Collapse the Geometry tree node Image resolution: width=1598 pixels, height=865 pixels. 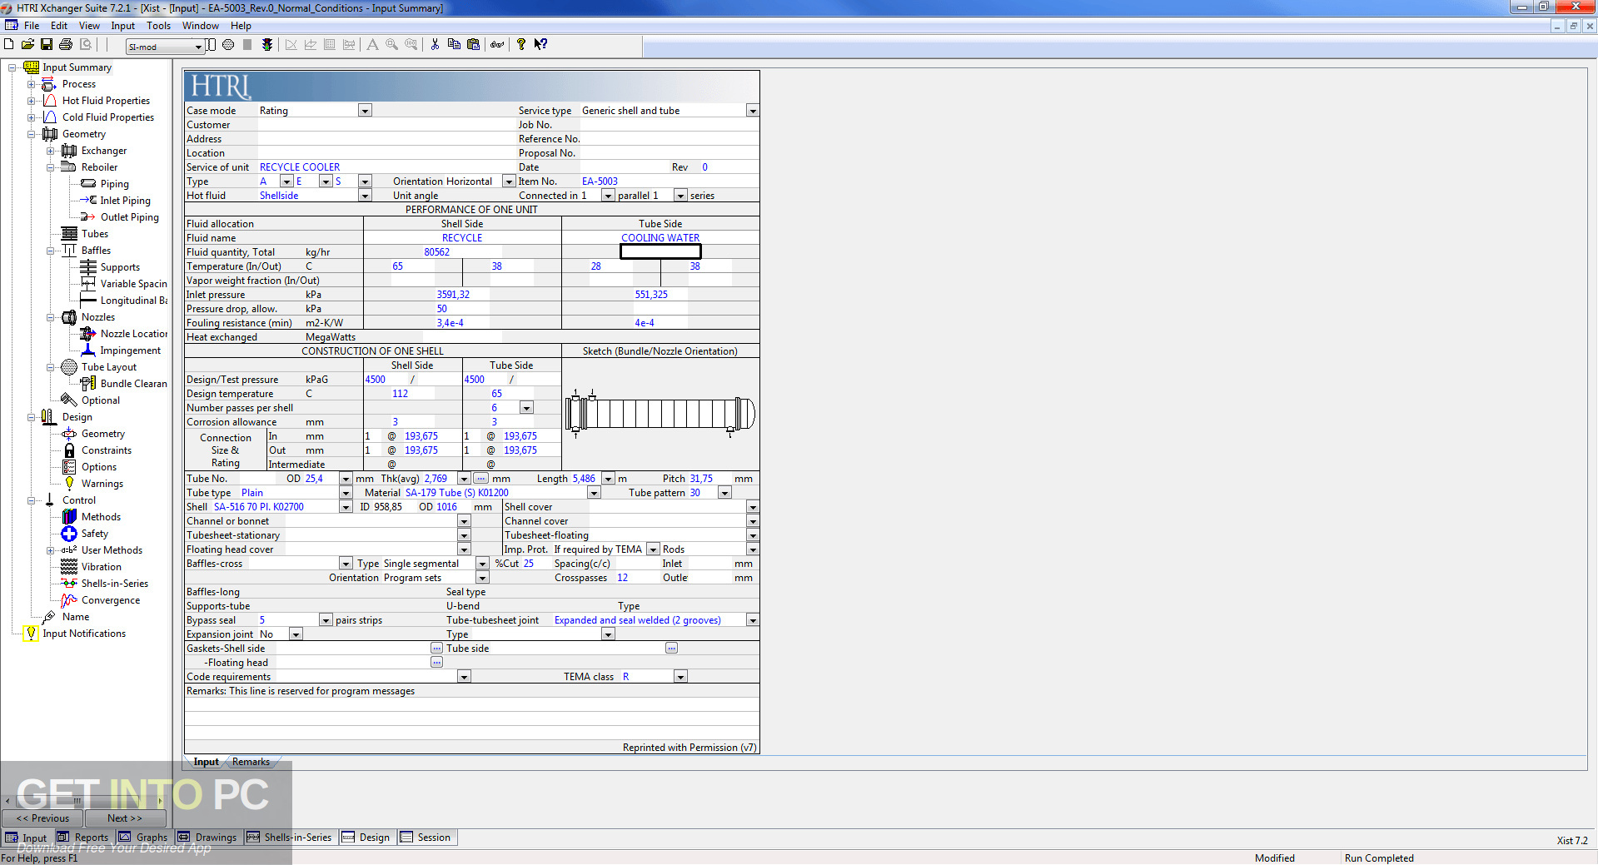(x=32, y=134)
